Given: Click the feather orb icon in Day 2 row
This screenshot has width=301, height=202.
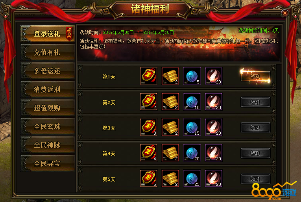Looking at the screenshot, I should [214, 102].
